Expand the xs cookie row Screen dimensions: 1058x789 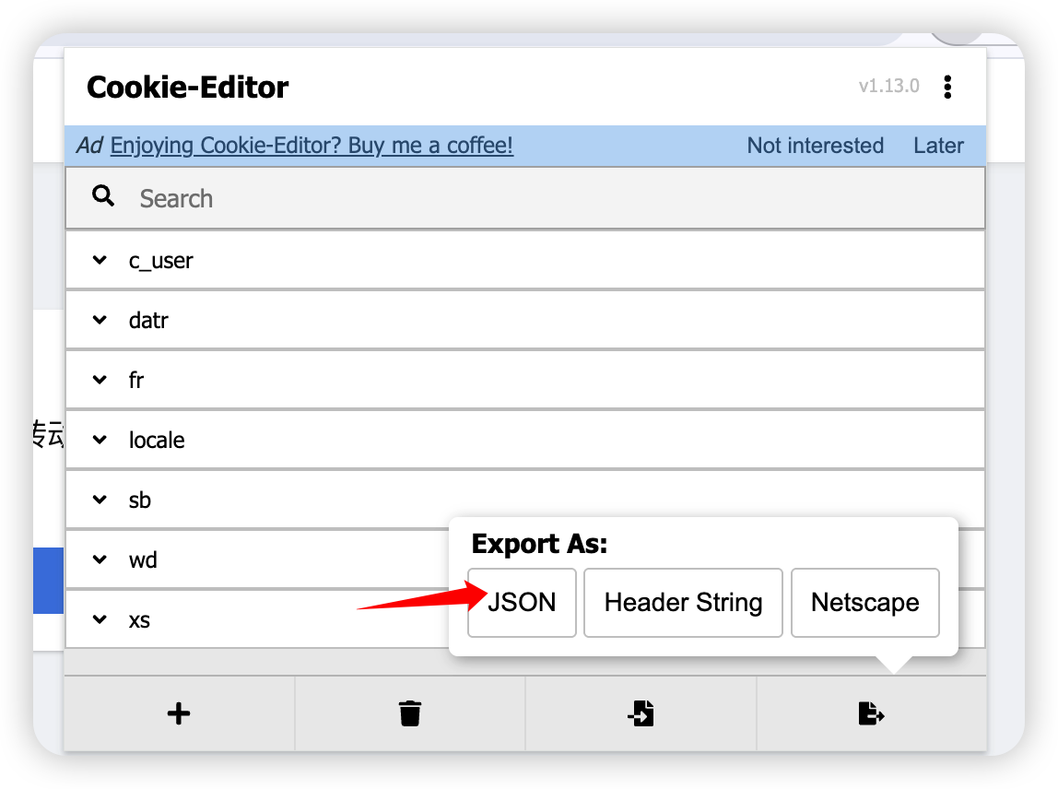[100, 619]
